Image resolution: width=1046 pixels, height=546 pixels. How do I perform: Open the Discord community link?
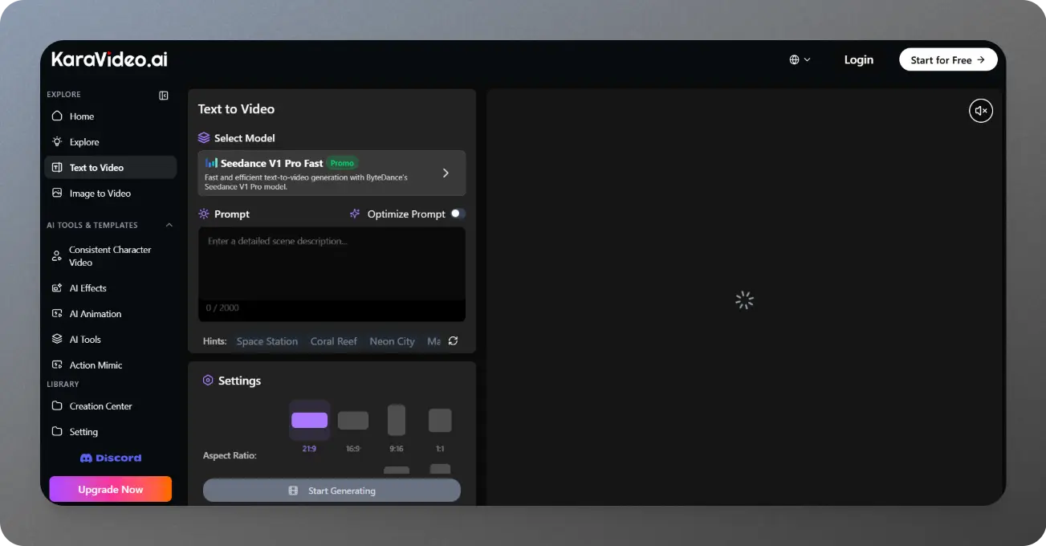pyautogui.click(x=111, y=458)
